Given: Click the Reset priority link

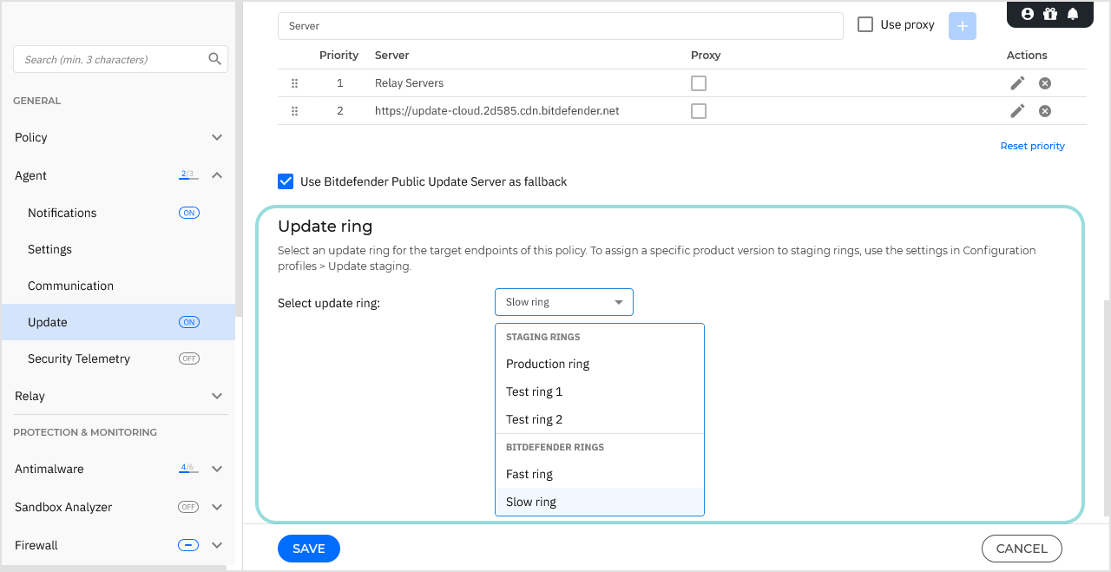Looking at the screenshot, I should tap(1032, 146).
